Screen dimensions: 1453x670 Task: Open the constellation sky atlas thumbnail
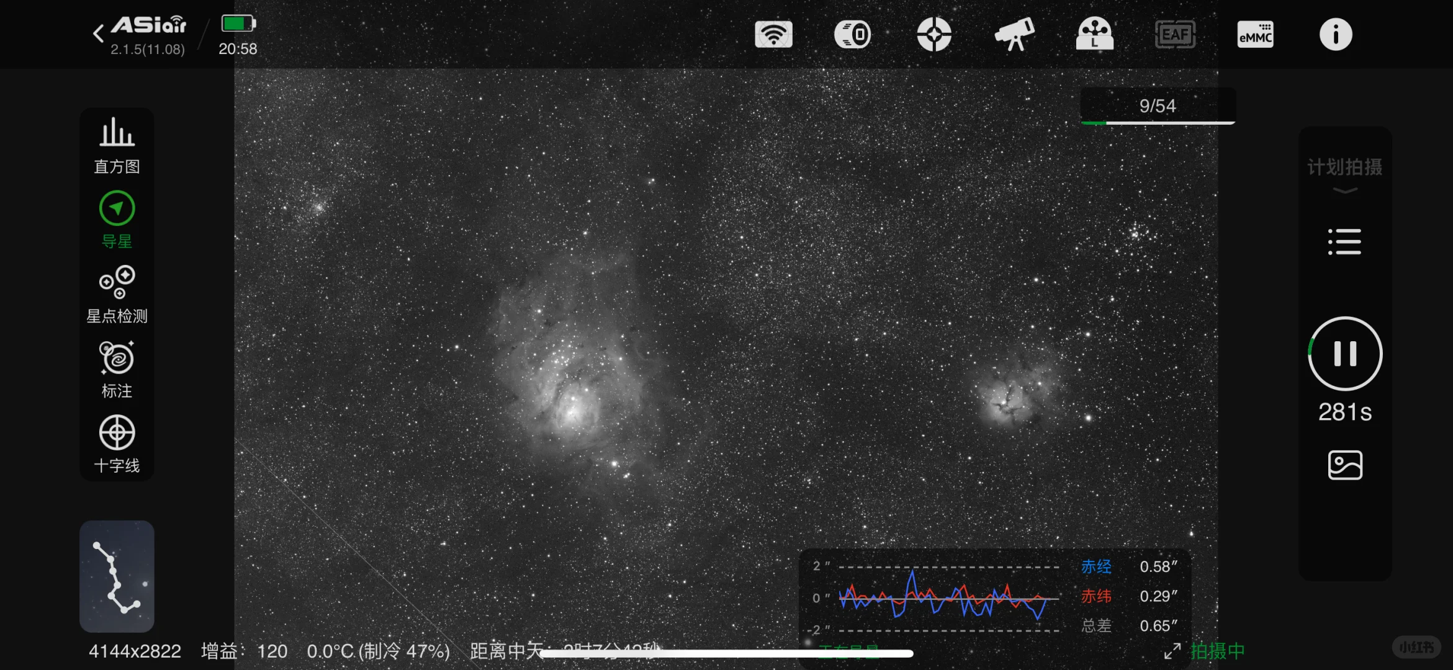117,576
